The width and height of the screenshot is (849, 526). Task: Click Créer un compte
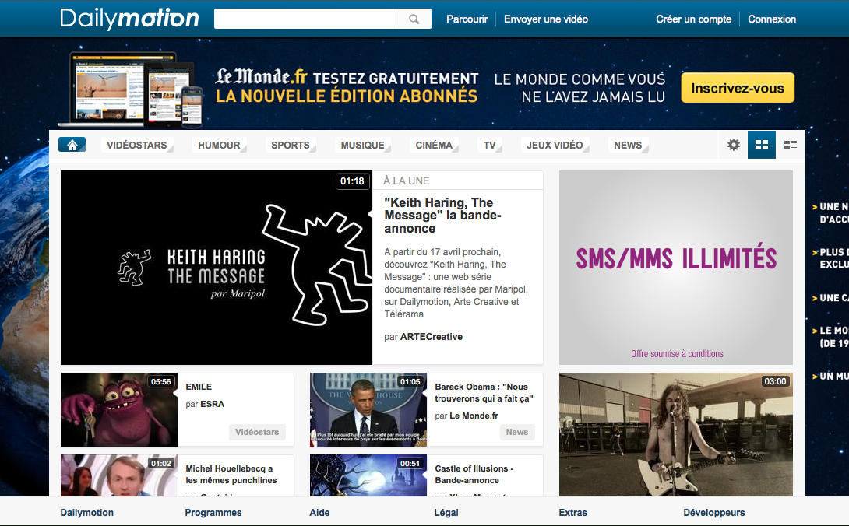(693, 19)
